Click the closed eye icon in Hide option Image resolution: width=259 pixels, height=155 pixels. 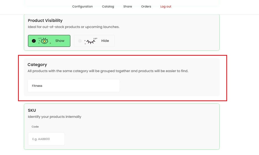tap(91, 41)
